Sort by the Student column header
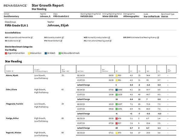Viewport: 181px width, 140px height. pyautogui.click(x=9, y=71)
